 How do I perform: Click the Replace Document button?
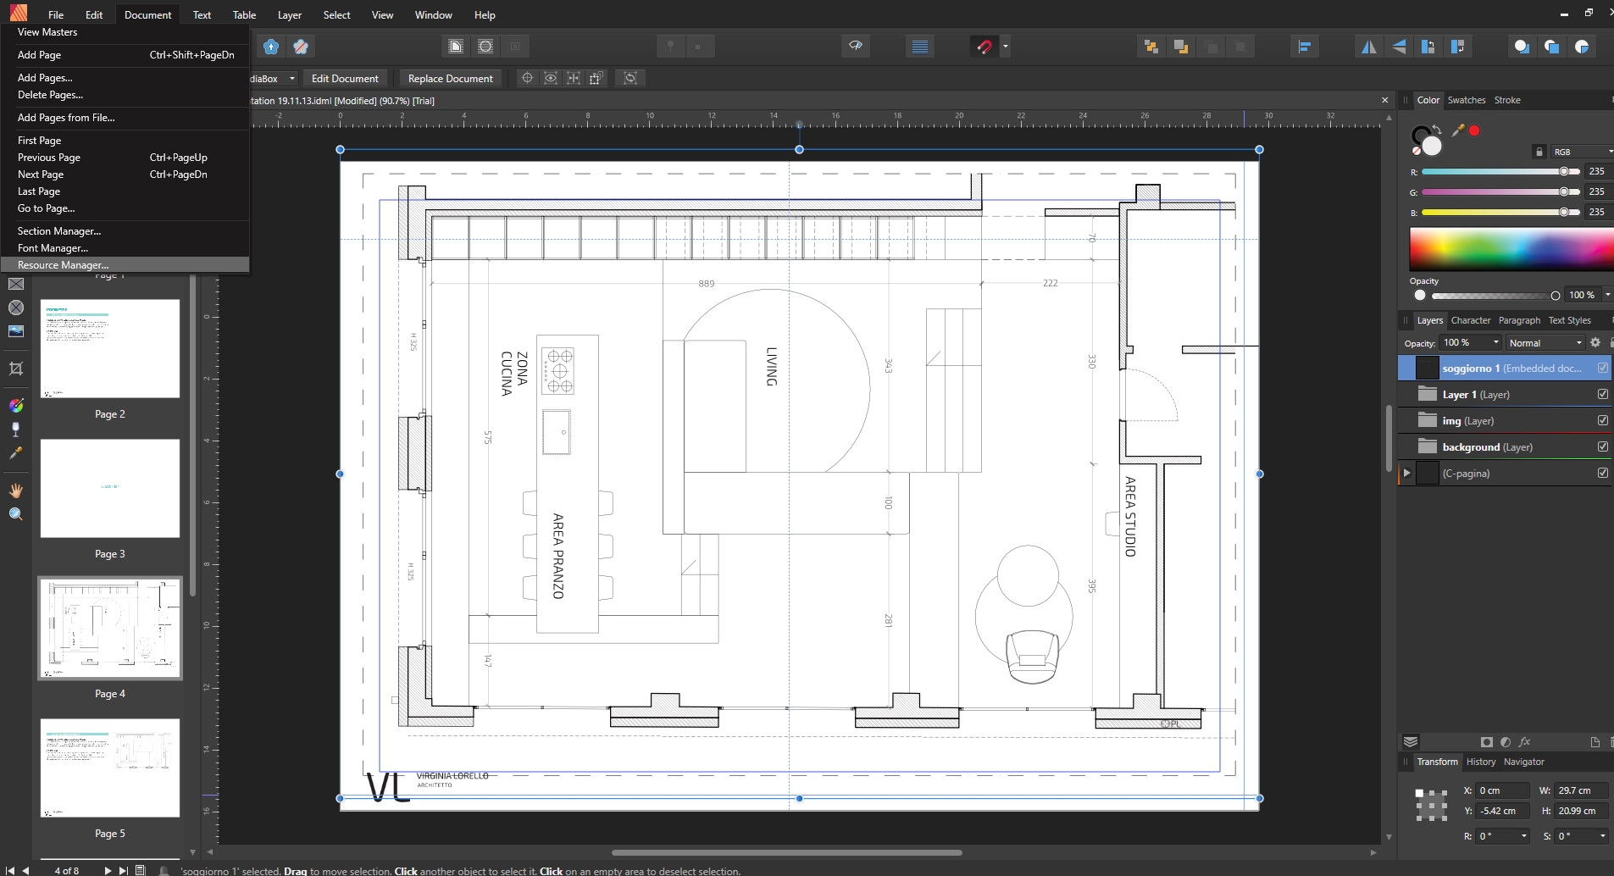[450, 78]
